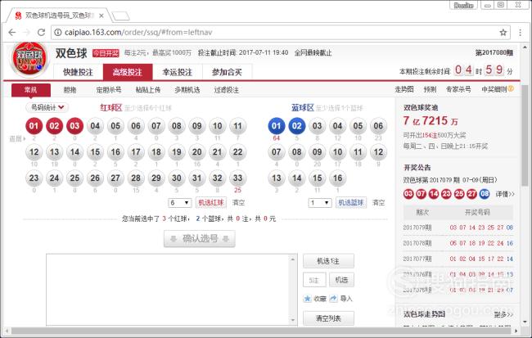The image size is (532, 338).
Task: Select red ball 33
Action: click(x=238, y=178)
